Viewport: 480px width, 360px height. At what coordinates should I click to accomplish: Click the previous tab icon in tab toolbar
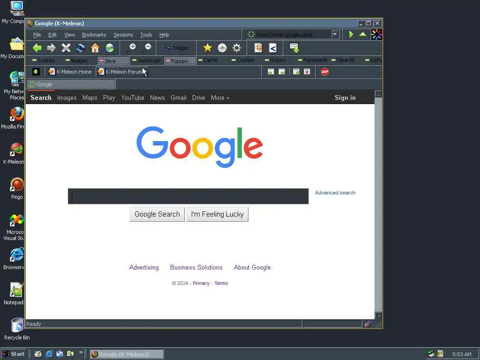click(270, 72)
